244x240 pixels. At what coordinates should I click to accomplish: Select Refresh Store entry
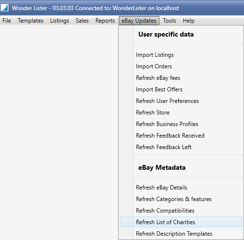pyautogui.click(x=181, y=113)
